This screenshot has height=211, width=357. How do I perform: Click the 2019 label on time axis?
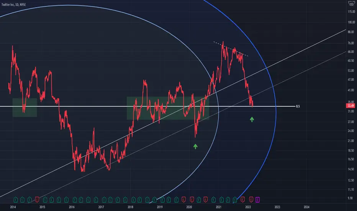coord(160,207)
